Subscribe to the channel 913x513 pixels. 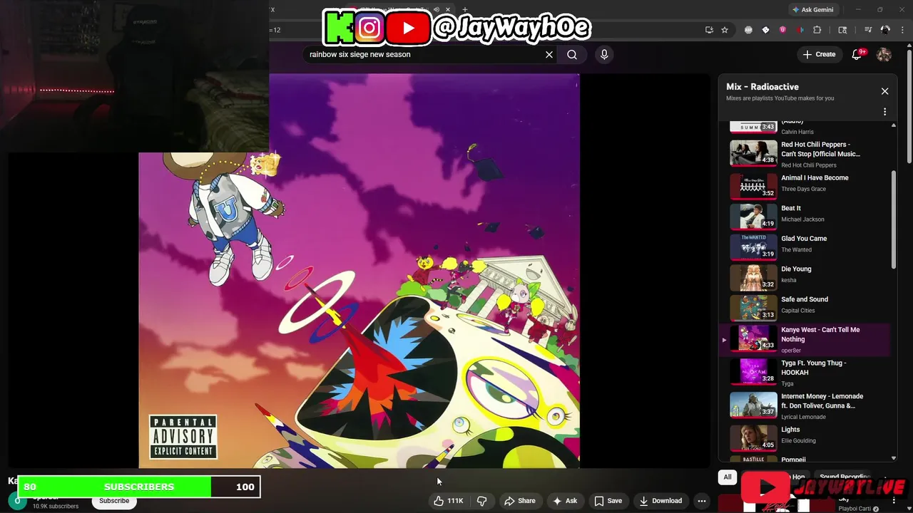114,501
